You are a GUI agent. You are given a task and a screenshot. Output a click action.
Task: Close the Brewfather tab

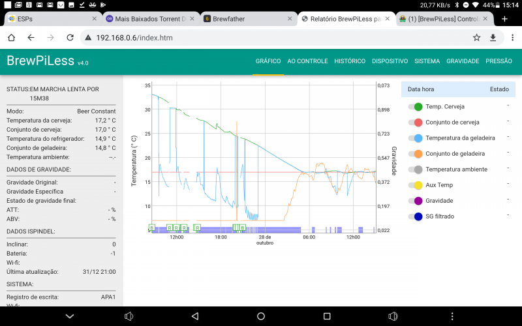[290, 19]
